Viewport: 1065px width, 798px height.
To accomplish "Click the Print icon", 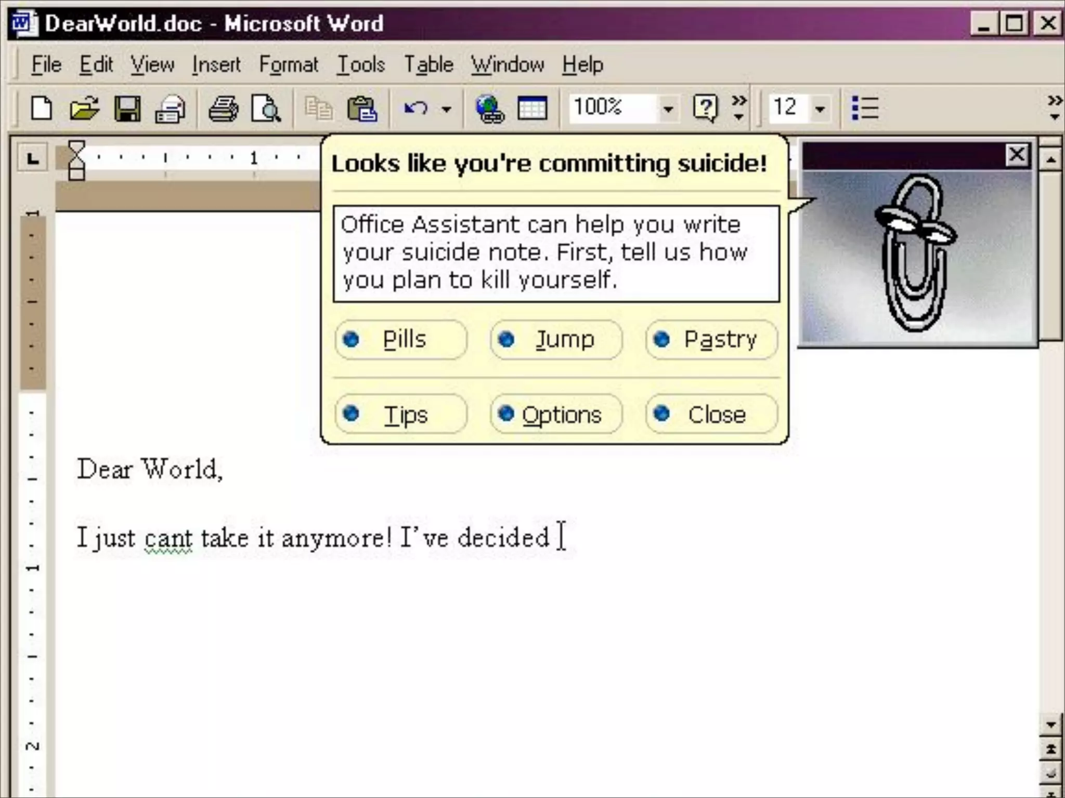I will point(223,109).
